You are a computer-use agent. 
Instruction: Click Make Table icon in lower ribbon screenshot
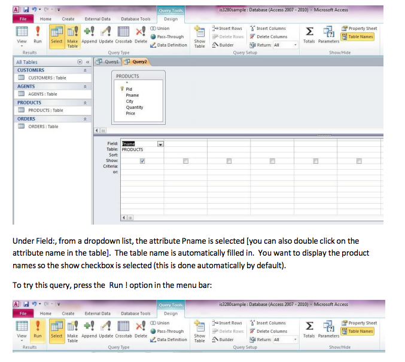click(x=72, y=326)
